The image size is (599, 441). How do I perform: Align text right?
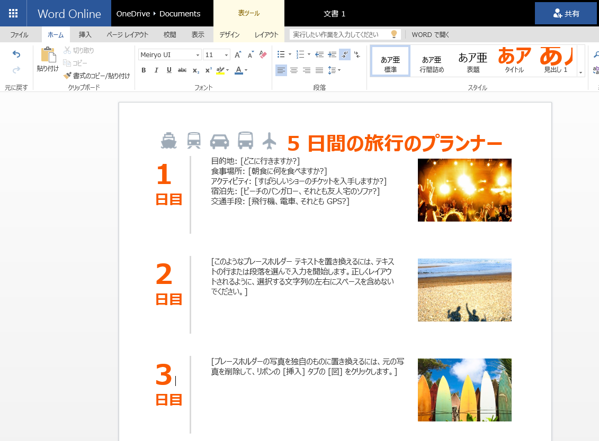[307, 70]
